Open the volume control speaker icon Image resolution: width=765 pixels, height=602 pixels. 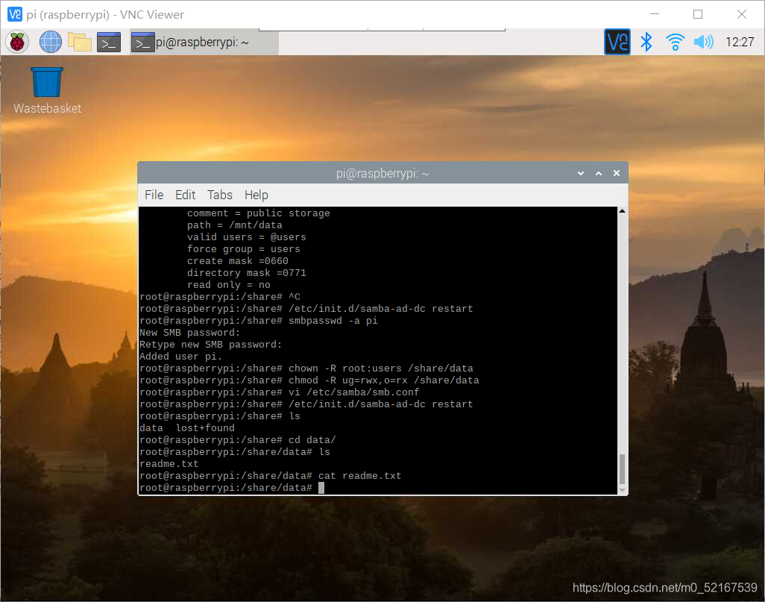[704, 42]
